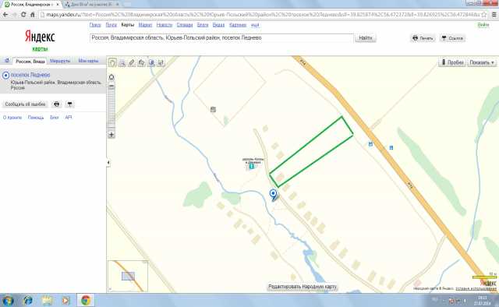Open the Chrome menu button
The image size is (499, 307).
tap(494, 15)
